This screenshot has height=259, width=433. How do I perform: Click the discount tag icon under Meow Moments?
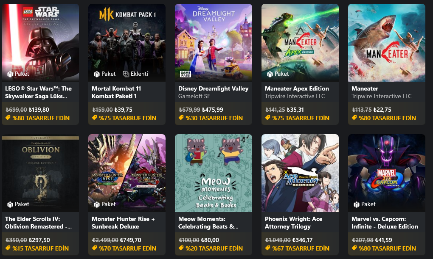coord(181,248)
